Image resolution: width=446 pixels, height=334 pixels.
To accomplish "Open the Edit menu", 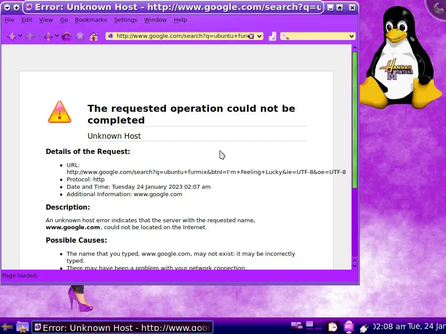I will click(x=27, y=20).
